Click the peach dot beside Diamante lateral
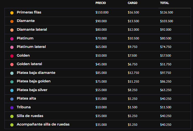The height and width of the screenshot is (131, 193). (12, 30)
